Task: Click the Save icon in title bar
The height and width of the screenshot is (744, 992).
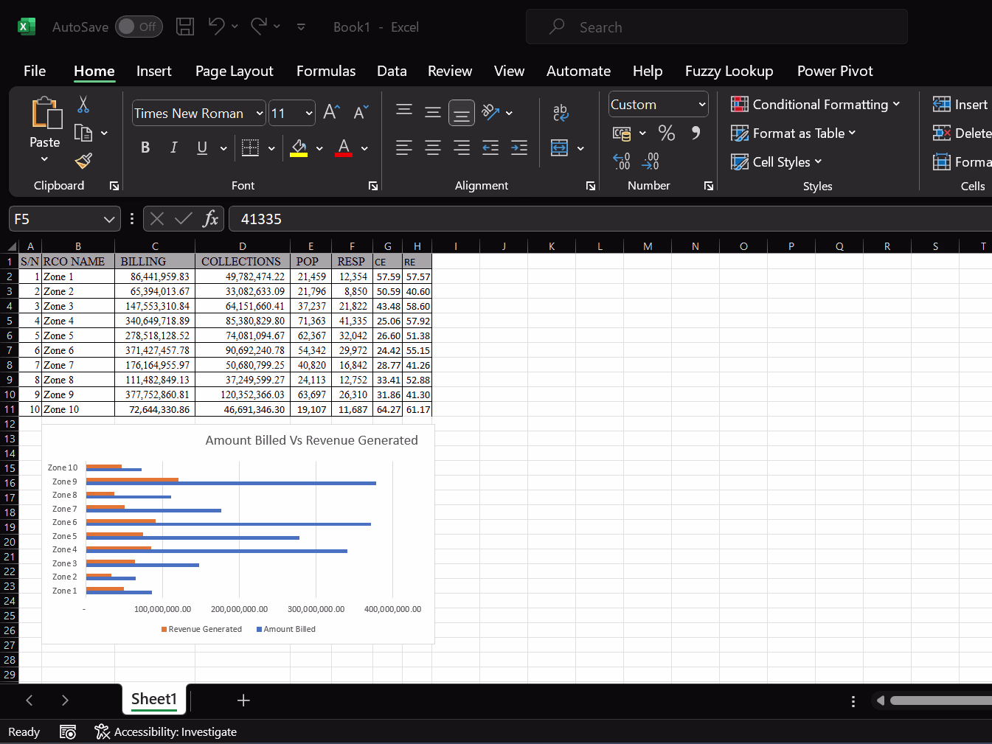Action: click(185, 27)
